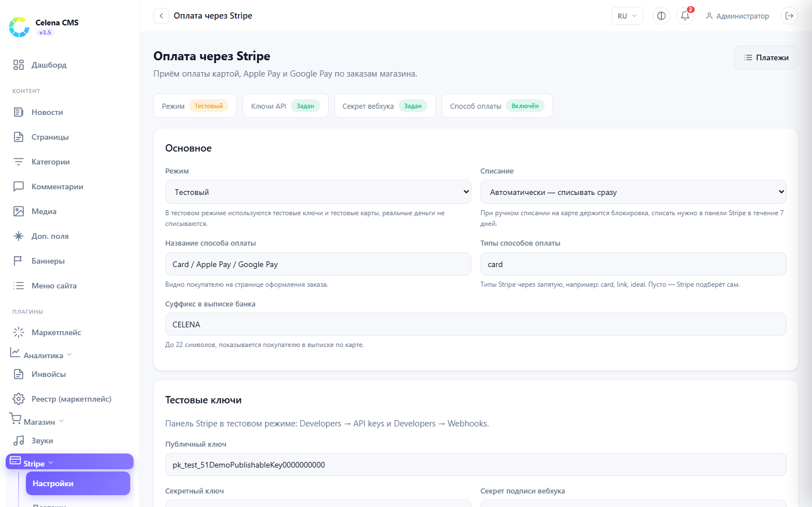812x507 pixels.
Task: Go back using the header arrow
Action: [161, 16]
